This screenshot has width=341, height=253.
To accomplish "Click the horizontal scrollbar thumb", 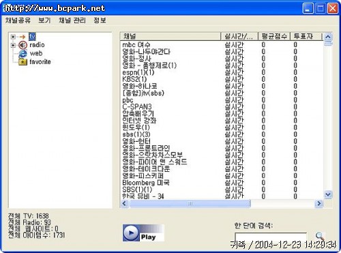I will coord(190,203).
